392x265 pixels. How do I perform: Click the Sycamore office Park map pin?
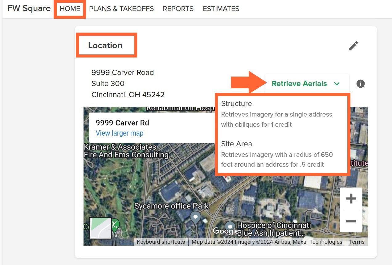pos(195,218)
